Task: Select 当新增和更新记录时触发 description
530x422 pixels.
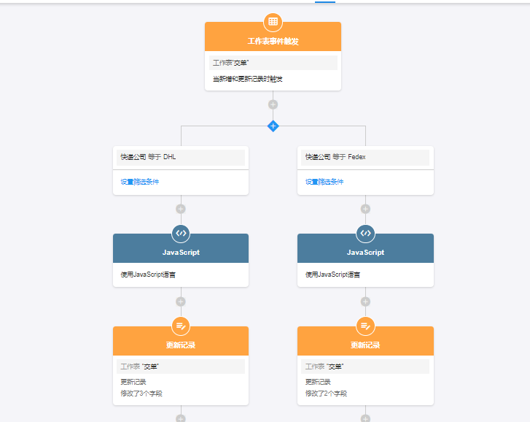Action: tap(247, 79)
